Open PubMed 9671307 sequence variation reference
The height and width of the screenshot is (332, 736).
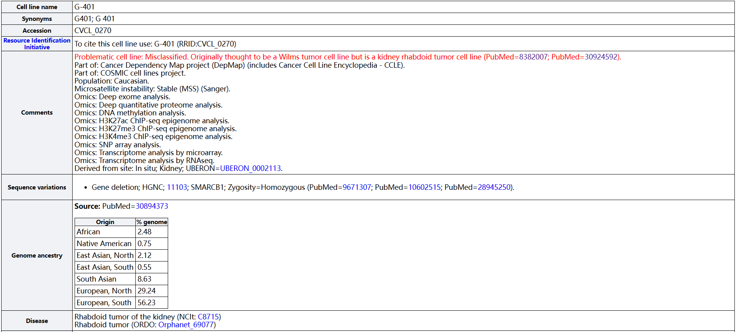pos(357,187)
